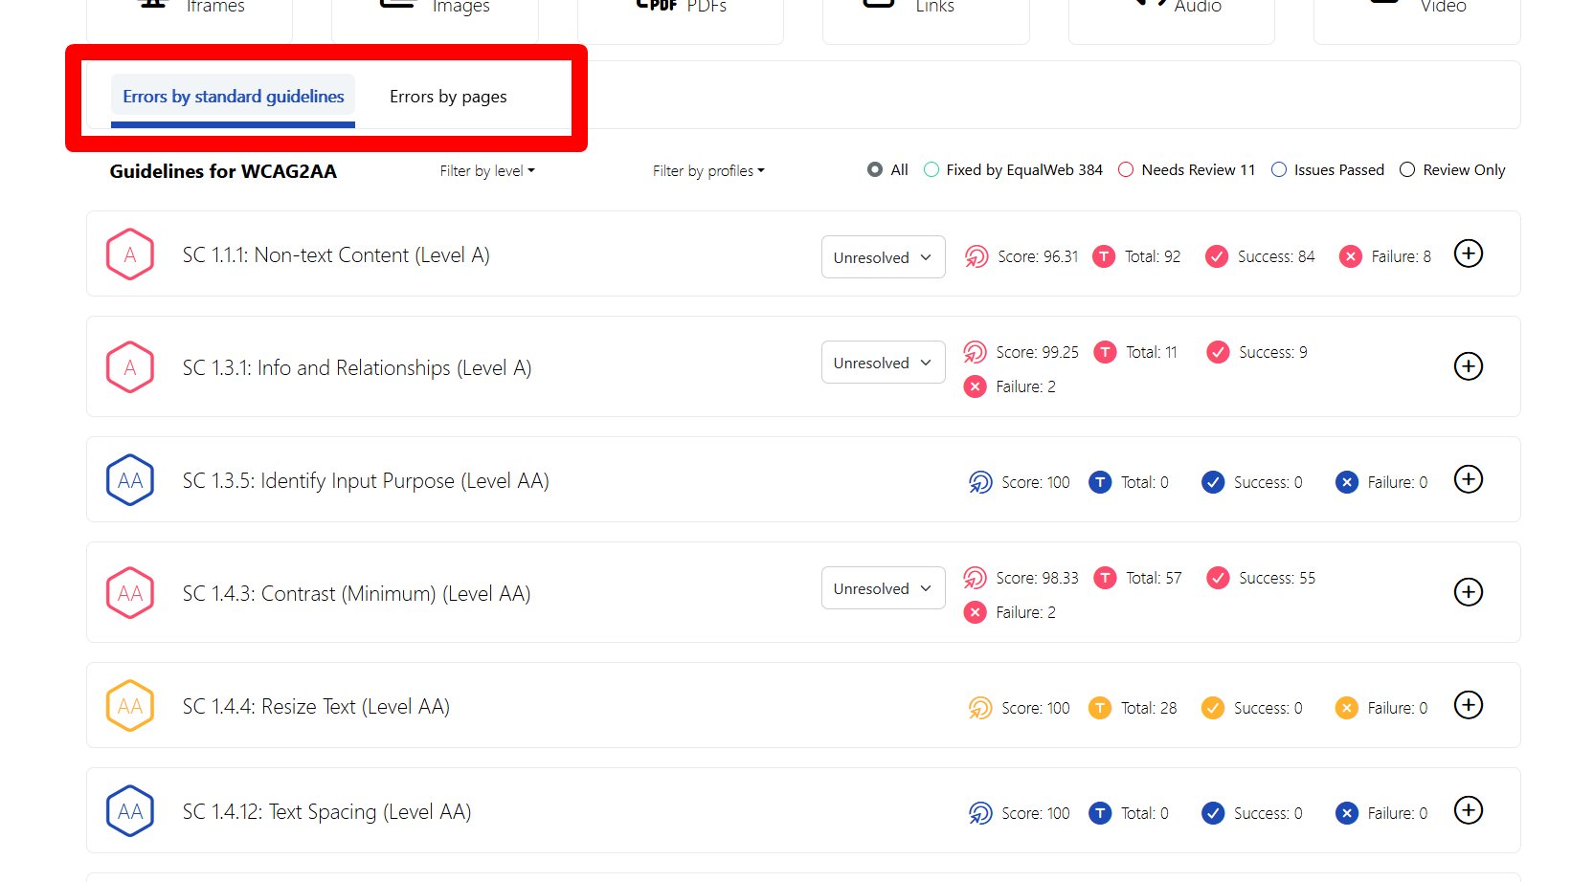Click the T total icon beside Total: 57
Viewport: 1571px width, 882px height.
pyautogui.click(x=1105, y=578)
